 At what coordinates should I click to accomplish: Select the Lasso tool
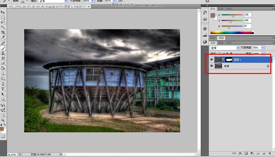click(x=3, y=22)
